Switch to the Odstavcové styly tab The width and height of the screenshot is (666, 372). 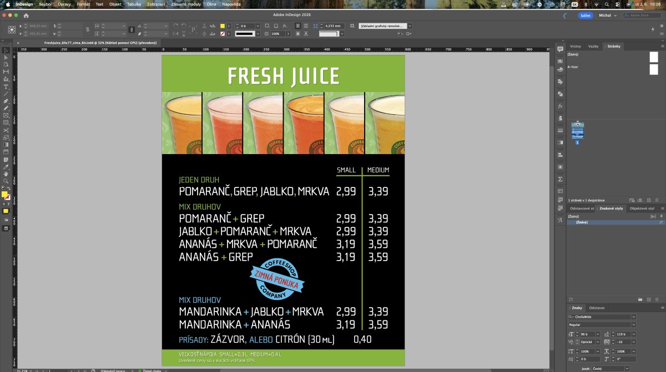(x=582, y=208)
